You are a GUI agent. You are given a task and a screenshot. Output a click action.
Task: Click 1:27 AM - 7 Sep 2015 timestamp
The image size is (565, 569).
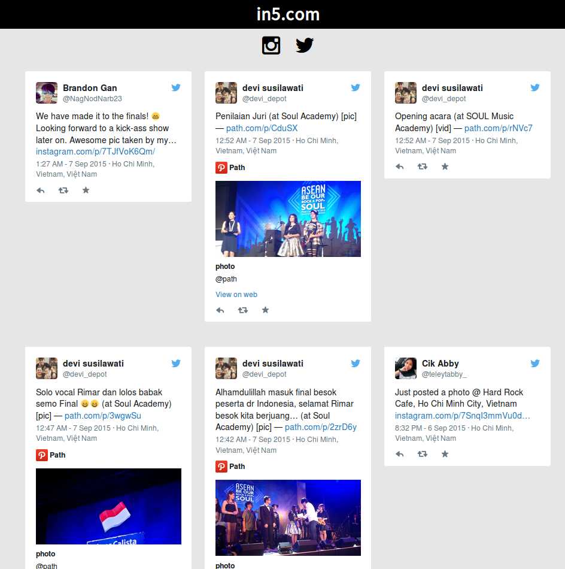(x=71, y=164)
